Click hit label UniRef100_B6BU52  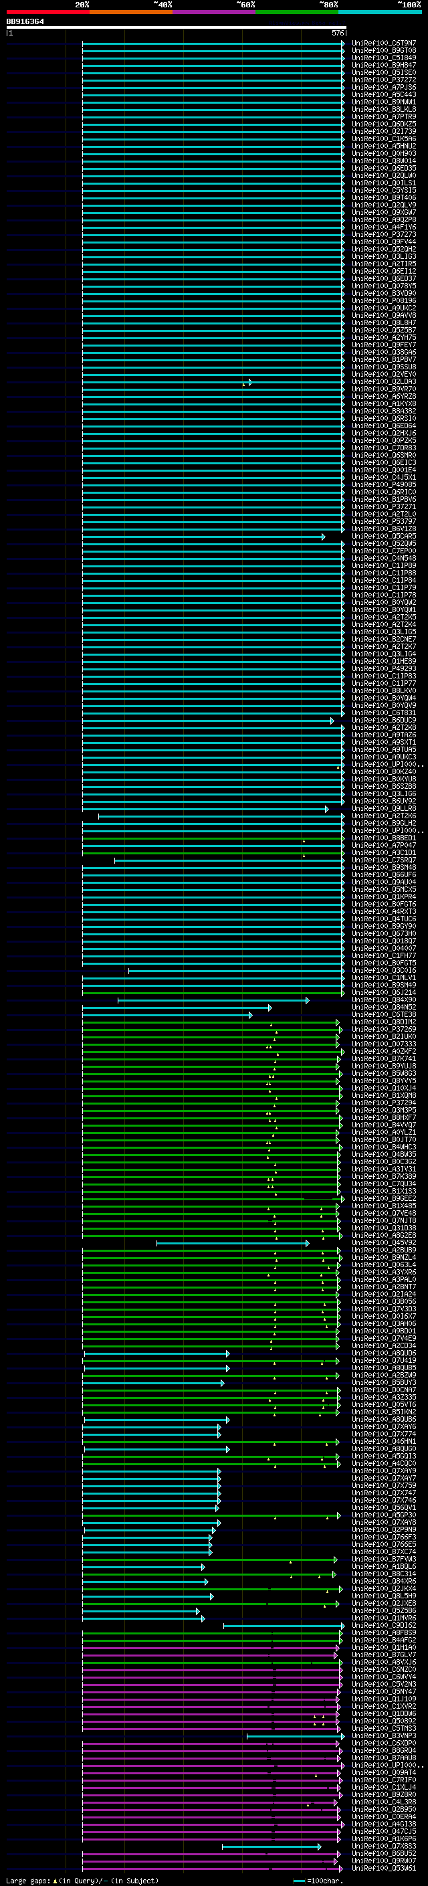384,1853
